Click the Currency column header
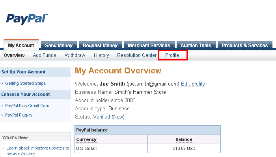Image resolution: width=276 pixels, height=157 pixels. [x=86, y=139]
